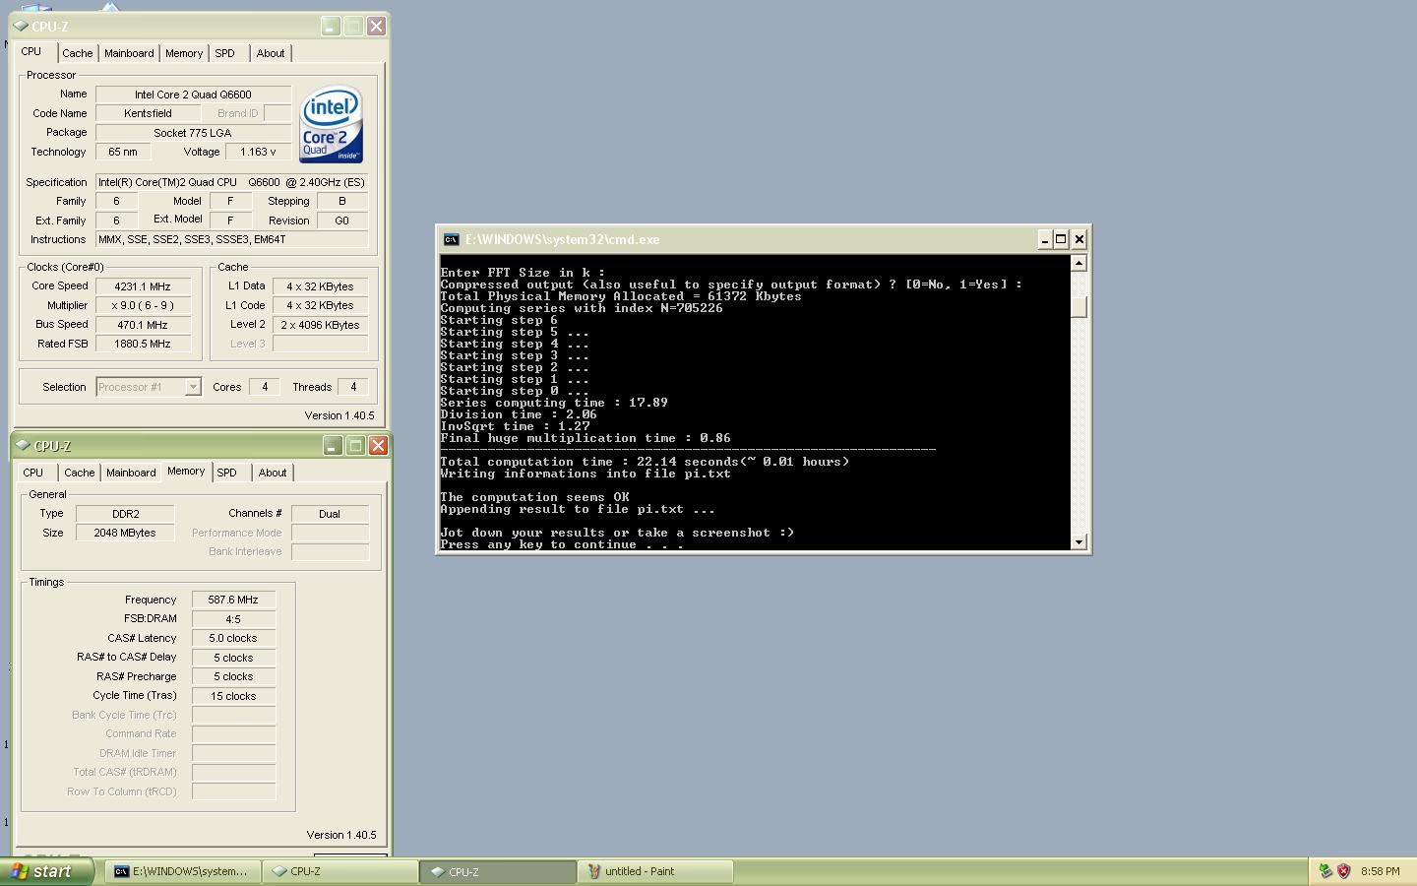Select the CPU tab in top CPU-Z window

click(31, 51)
